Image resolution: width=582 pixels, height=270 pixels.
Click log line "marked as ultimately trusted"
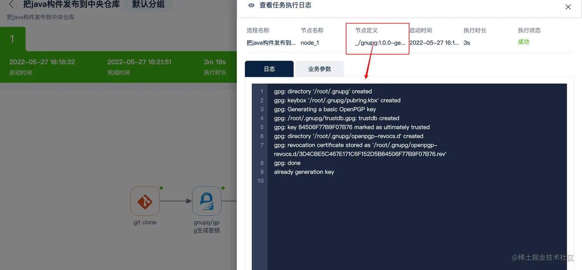click(352, 127)
